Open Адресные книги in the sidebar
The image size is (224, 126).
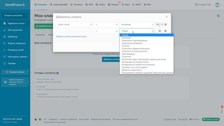(x=16, y=23)
